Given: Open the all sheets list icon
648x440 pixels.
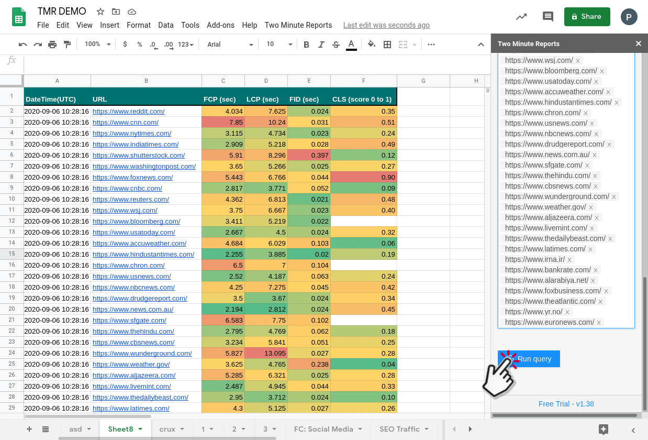Looking at the screenshot, I should (46, 429).
